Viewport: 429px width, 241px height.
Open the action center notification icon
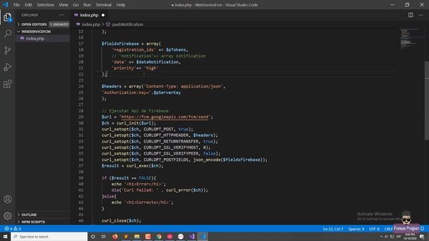422,236
